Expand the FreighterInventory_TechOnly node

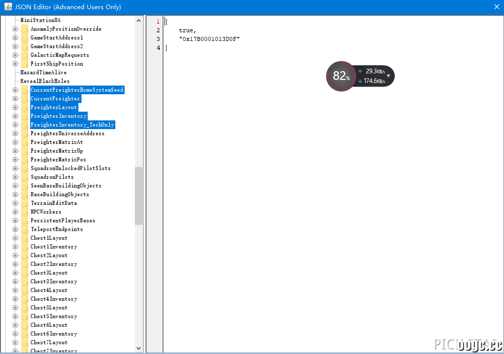[x=15, y=124]
